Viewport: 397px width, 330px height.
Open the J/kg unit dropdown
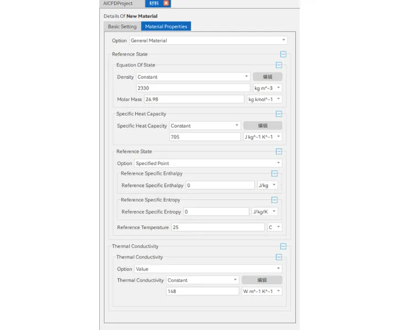pyautogui.click(x=267, y=185)
